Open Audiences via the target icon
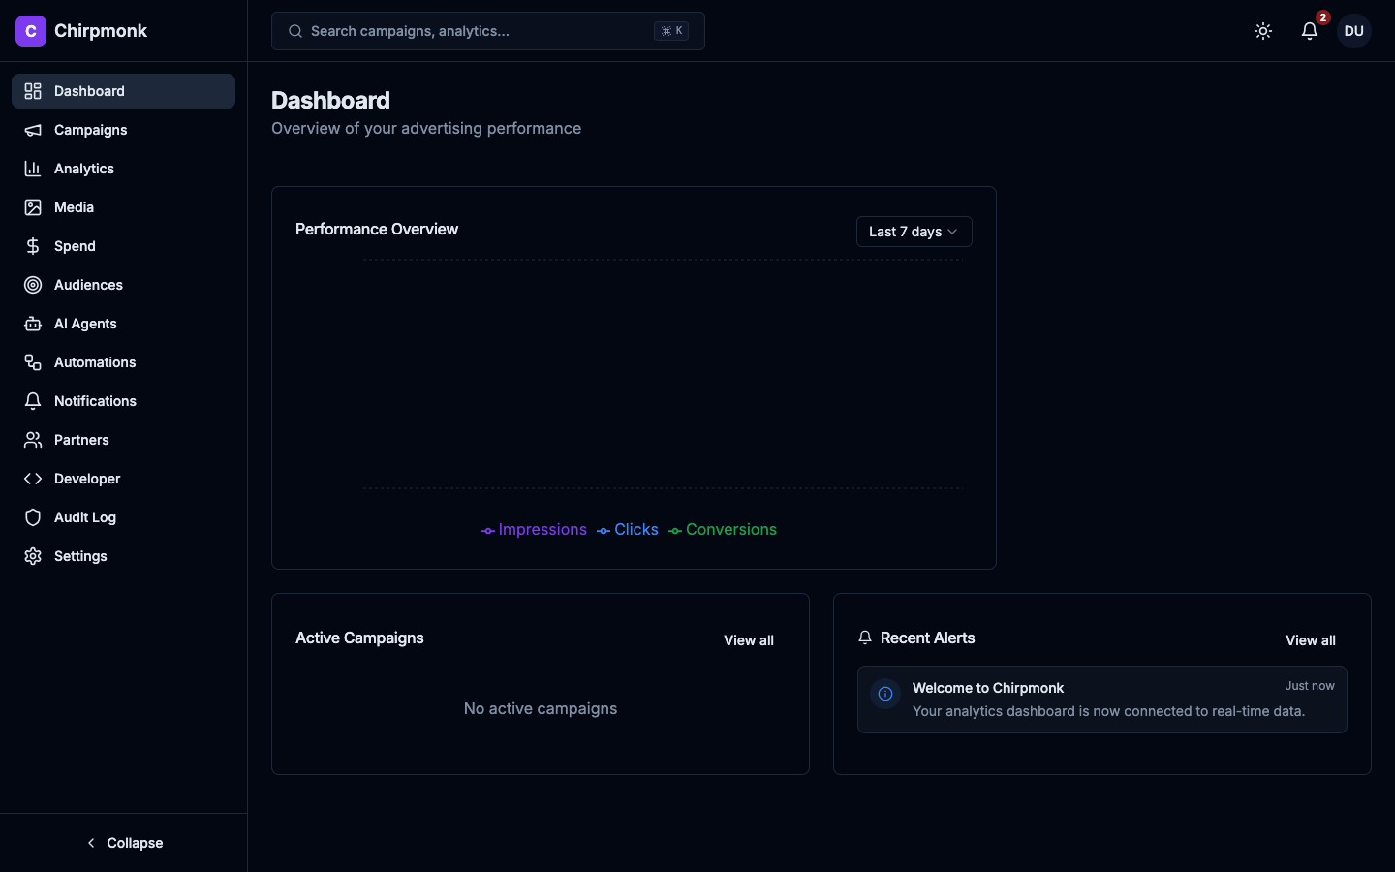 [x=32, y=285]
